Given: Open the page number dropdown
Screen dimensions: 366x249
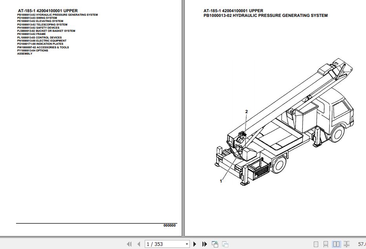Looking at the screenshot, I should tap(186, 244).
